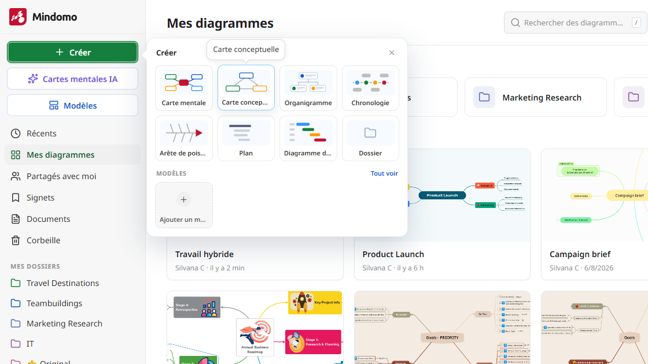The image size is (648, 364).
Task: Click Tout voir for templates
Action: pyautogui.click(x=384, y=173)
